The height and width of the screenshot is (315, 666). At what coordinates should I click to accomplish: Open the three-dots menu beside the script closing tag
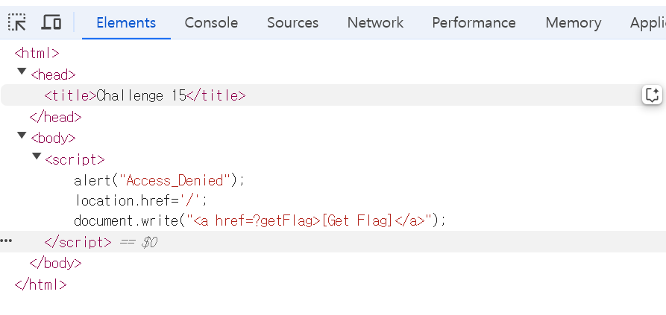(6, 241)
